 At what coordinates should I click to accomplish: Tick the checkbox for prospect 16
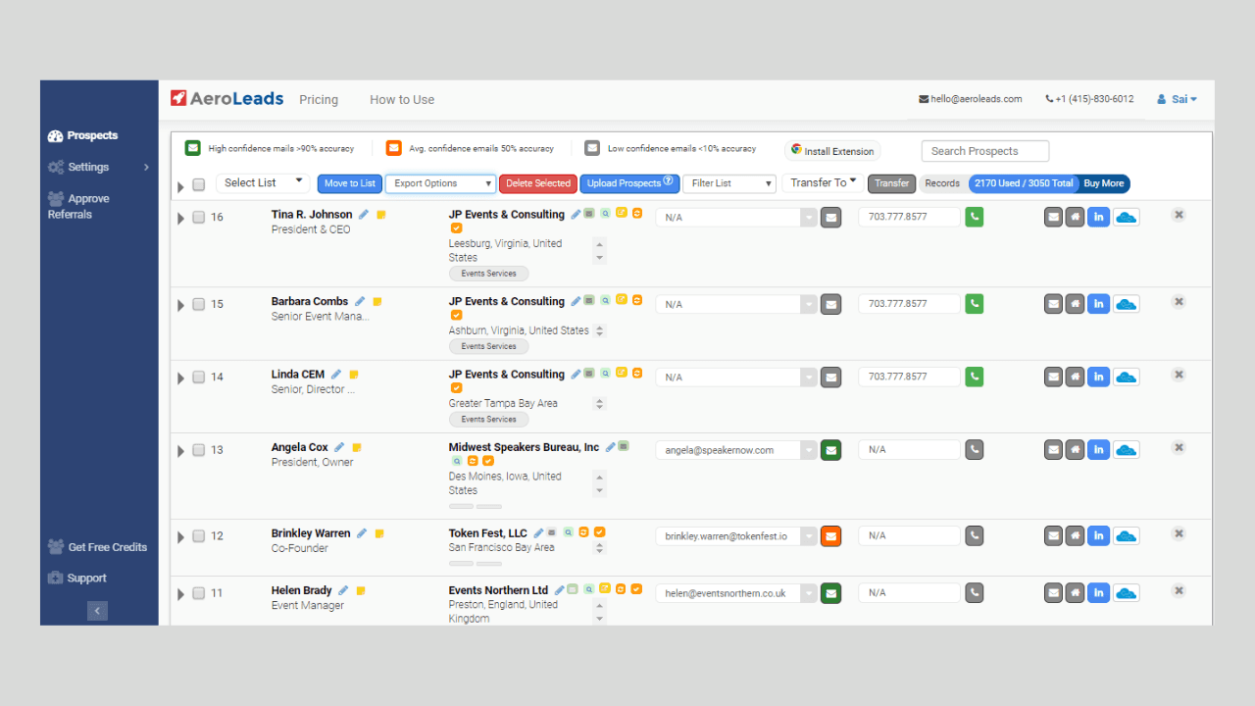(x=198, y=218)
